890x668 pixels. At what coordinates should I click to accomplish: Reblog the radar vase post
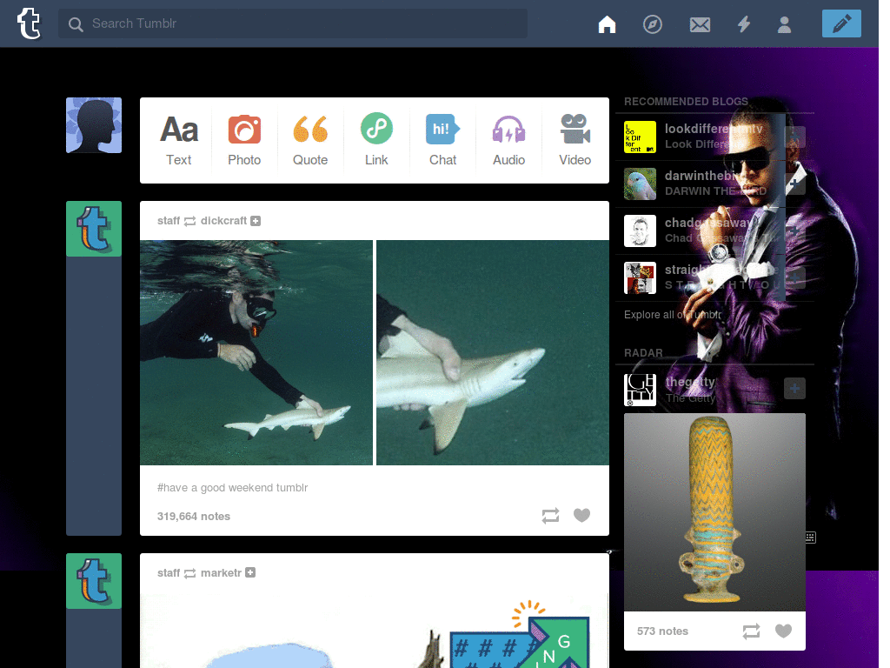tap(751, 631)
